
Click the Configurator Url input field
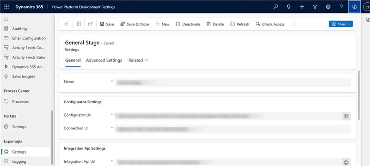coord(228,116)
